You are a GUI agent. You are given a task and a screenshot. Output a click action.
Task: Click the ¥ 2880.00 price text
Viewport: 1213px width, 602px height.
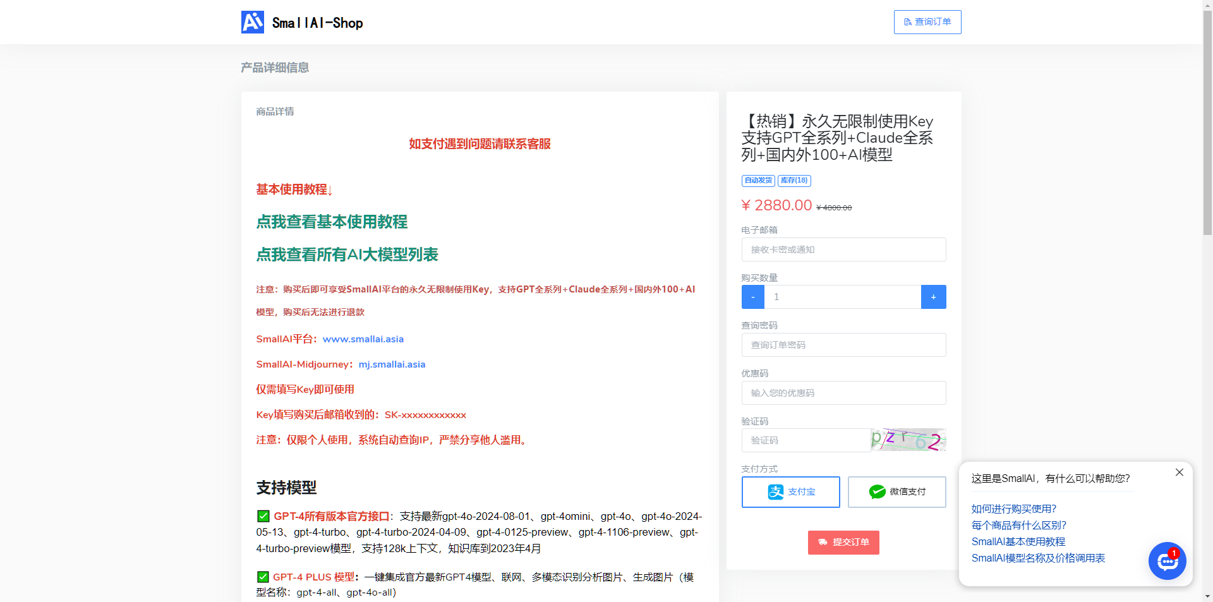tap(777, 205)
